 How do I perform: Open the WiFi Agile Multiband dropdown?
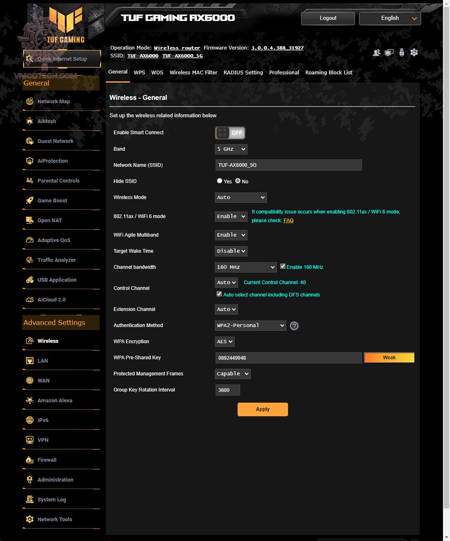(231, 235)
